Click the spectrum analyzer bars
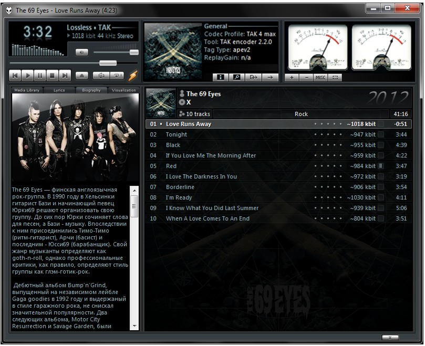This screenshot has height=346, width=425. (x=38, y=50)
